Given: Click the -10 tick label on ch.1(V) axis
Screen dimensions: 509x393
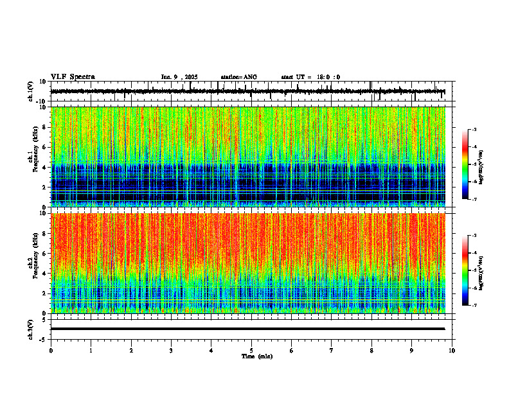Looking at the screenshot, I should [42, 101].
